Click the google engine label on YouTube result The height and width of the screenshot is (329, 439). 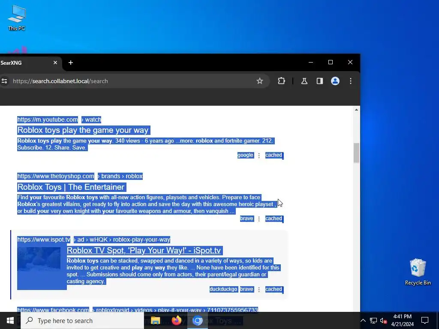coord(245,155)
